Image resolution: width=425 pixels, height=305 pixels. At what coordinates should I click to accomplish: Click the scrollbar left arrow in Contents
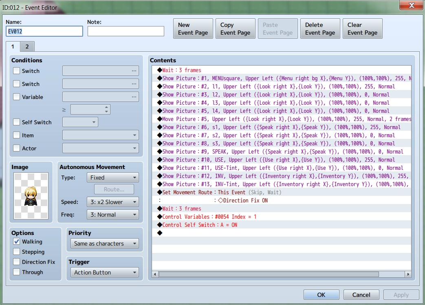[x=155, y=274]
